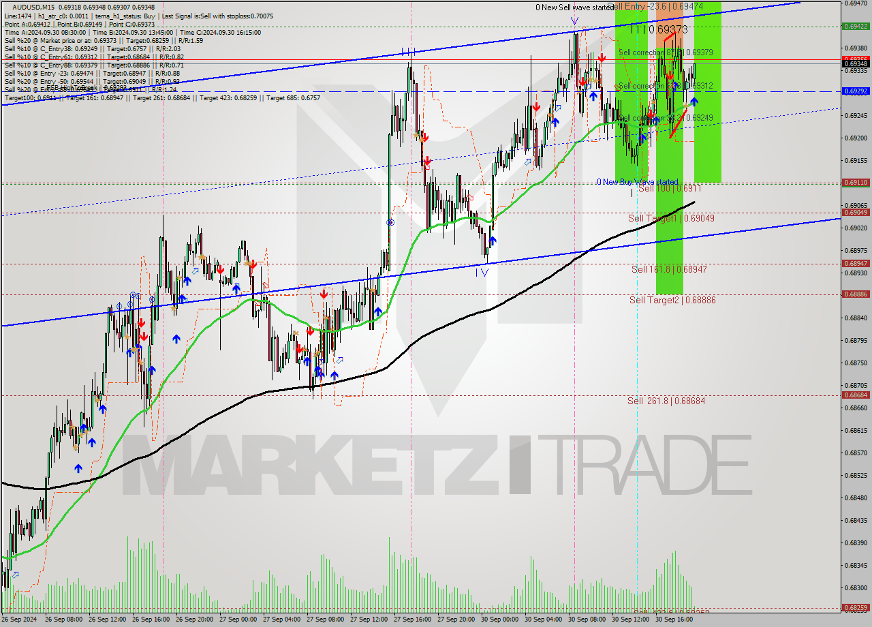Click the 'Sell correction 38.2 | 0.69249' label
This screenshot has width=872, height=627.
click(666, 118)
